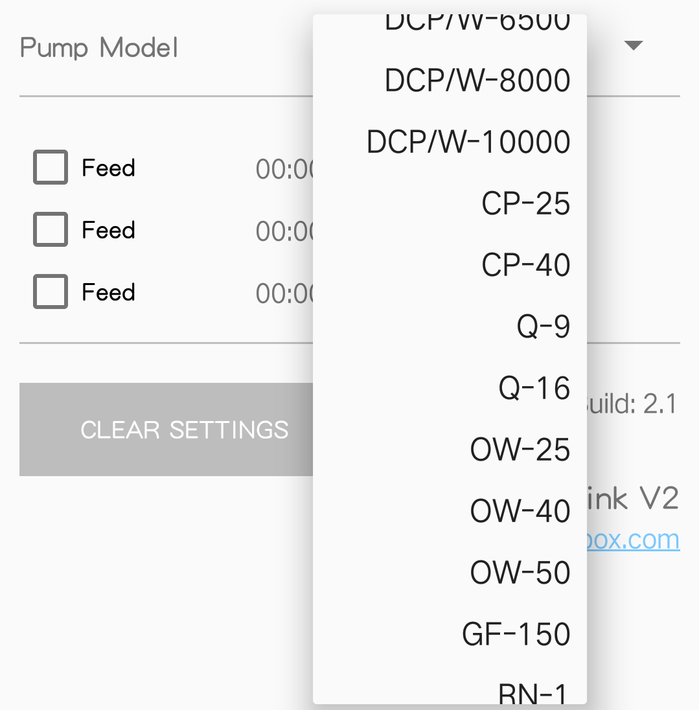Toggle the second Feed checkbox
The image size is (699, 710).
[51, 229]
